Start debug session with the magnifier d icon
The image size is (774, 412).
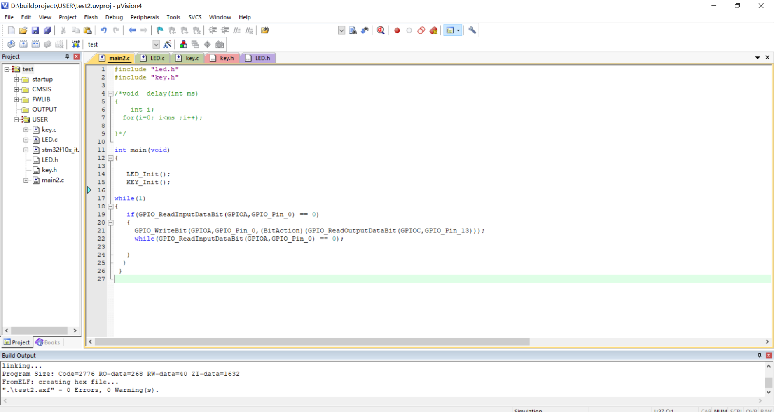(x=381, y=30)
